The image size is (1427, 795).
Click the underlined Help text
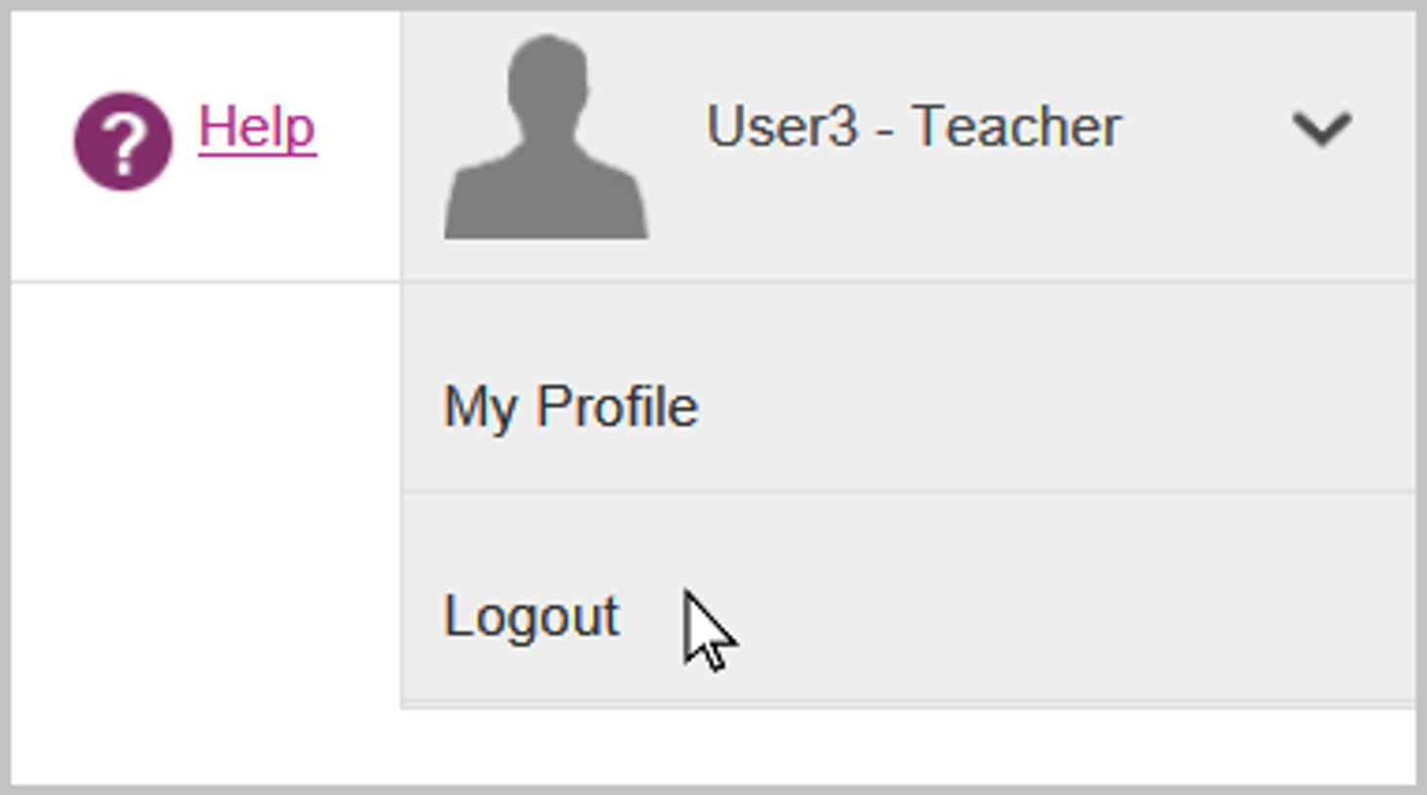click(257, 128)
